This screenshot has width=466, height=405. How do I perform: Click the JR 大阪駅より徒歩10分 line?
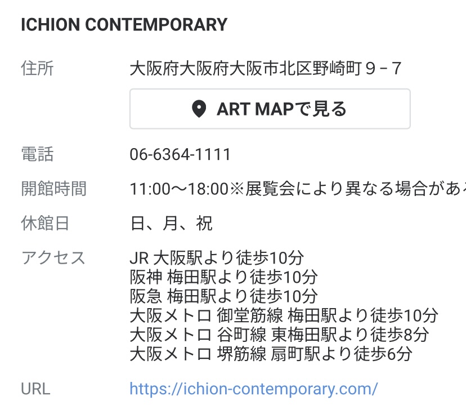point(217,258)
